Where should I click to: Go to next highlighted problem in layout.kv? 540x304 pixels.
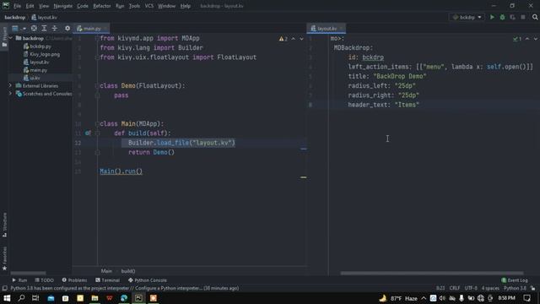pyautogui.click(x=536, y=39)
